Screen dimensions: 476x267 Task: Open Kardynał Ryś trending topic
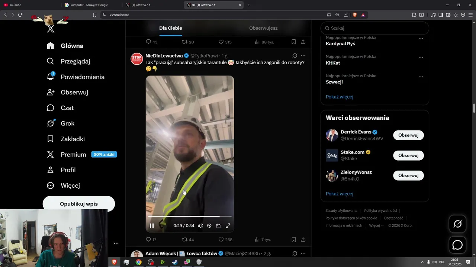tap(340, 44)
